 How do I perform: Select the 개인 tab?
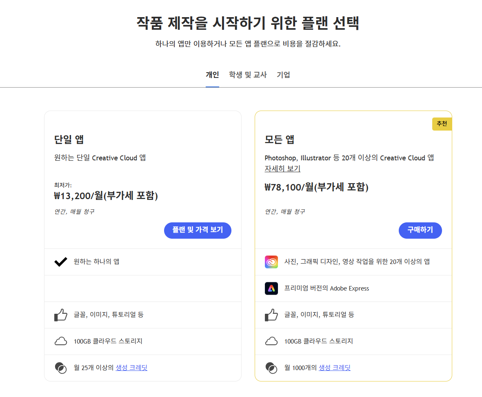[212, 75]
